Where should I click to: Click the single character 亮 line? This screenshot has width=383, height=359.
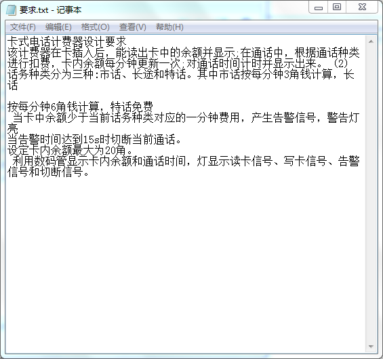pos(13,128)
